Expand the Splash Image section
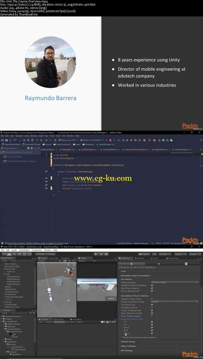 pyautogui.click(x=128, y=342)
